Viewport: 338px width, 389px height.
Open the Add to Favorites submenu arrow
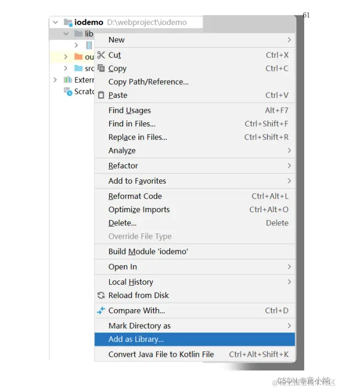coord(289,181)
